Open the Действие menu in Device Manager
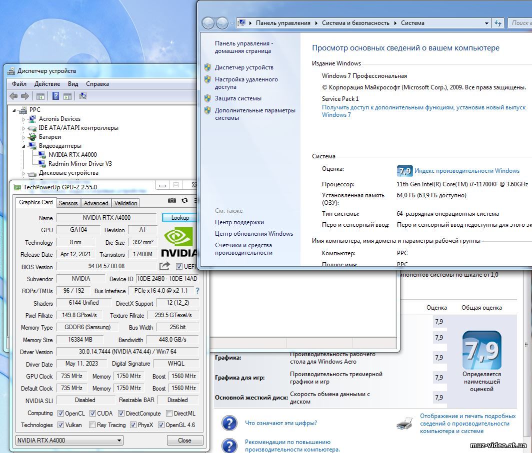532x453 pixels. pos(47,84)
